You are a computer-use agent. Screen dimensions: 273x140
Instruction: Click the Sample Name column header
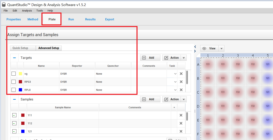click(x=63, y=107)
